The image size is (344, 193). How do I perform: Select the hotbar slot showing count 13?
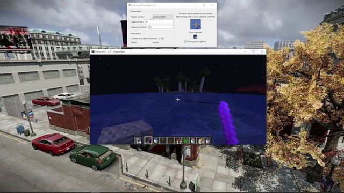click(178, 140)
